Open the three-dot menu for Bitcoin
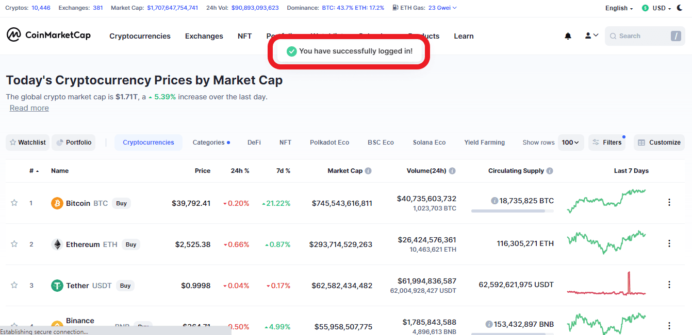 [x=669, y=202]
